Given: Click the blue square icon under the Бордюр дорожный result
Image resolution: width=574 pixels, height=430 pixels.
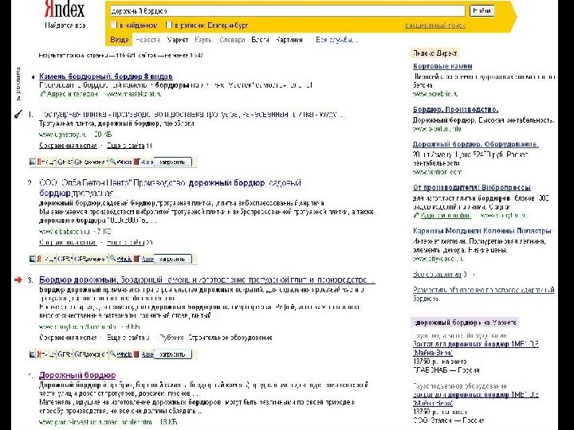Looking at the screenshot, I should point(33,354).
